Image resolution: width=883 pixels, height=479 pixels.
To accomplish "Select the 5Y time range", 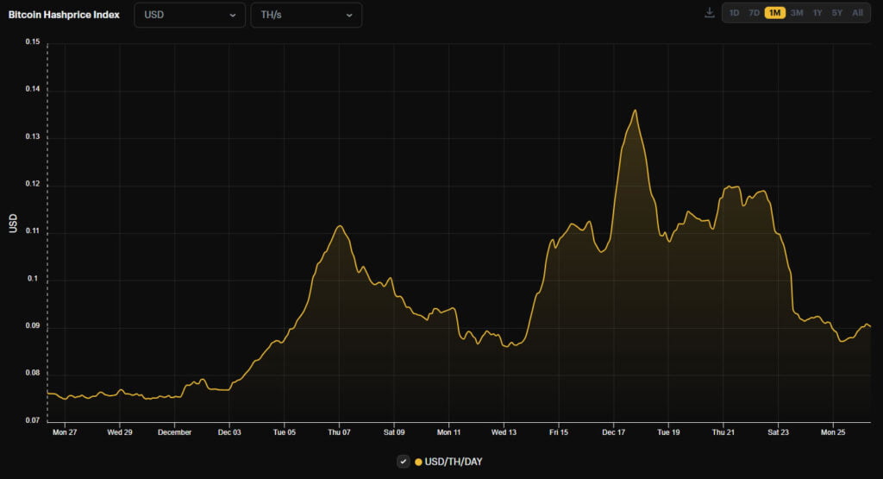I will [x=836, y=13].
